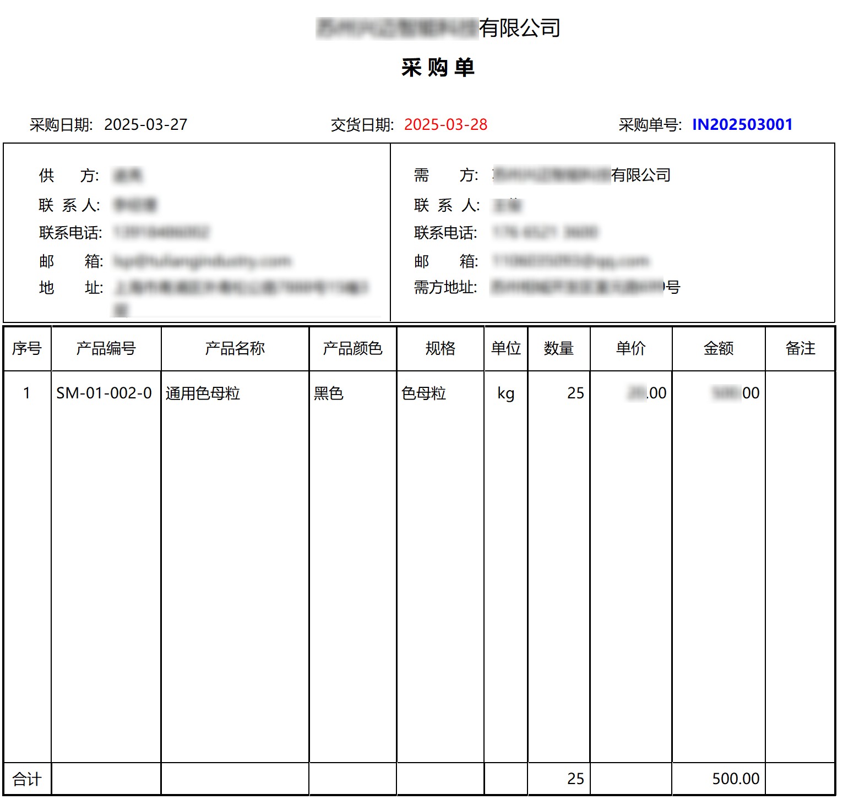The image size is (843, 805).
Task: Select the 产品名称 column header
Action: pyautogui.click(x=235, y=348)
